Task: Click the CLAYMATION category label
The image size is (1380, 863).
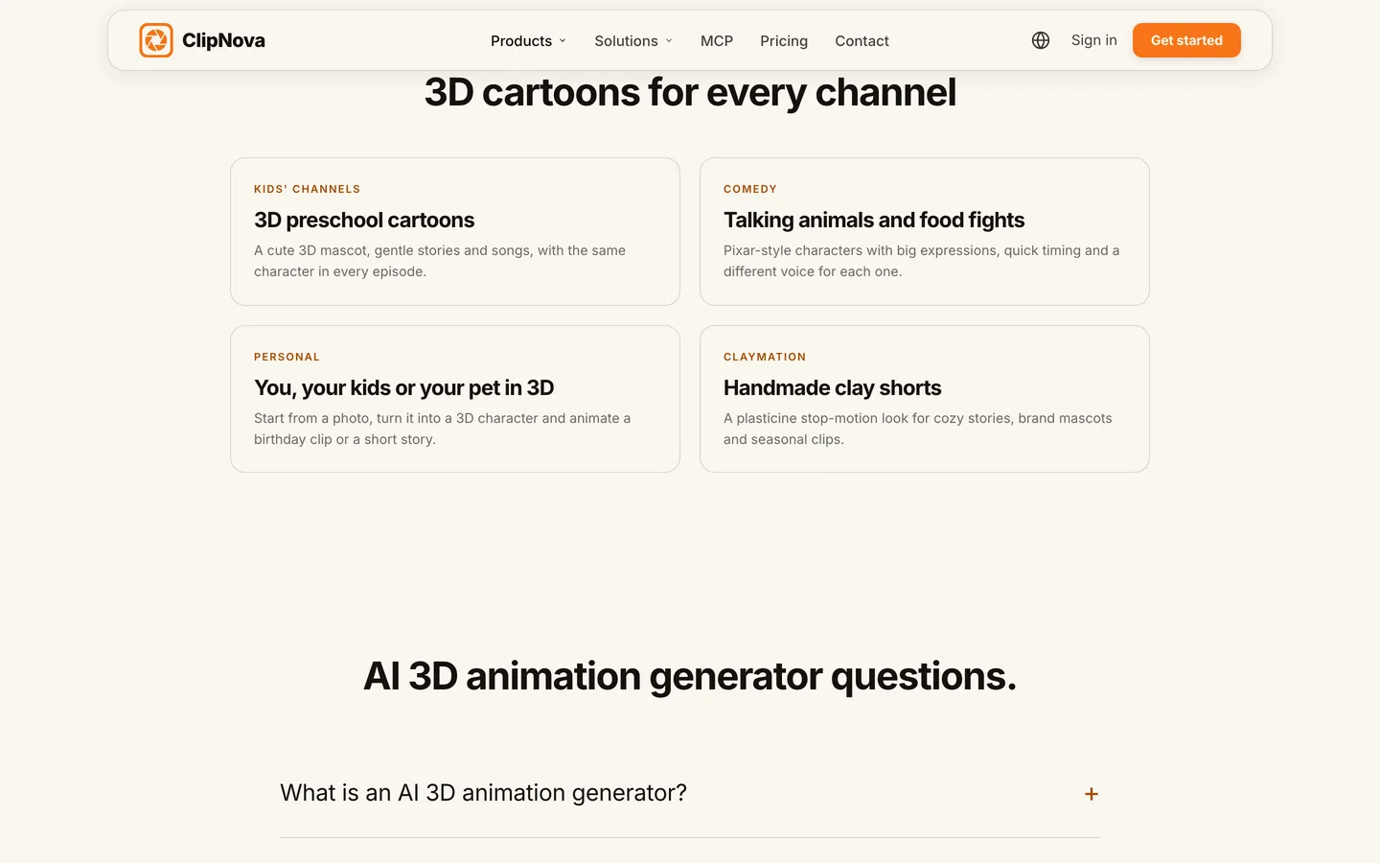Action: pos(765,357)
